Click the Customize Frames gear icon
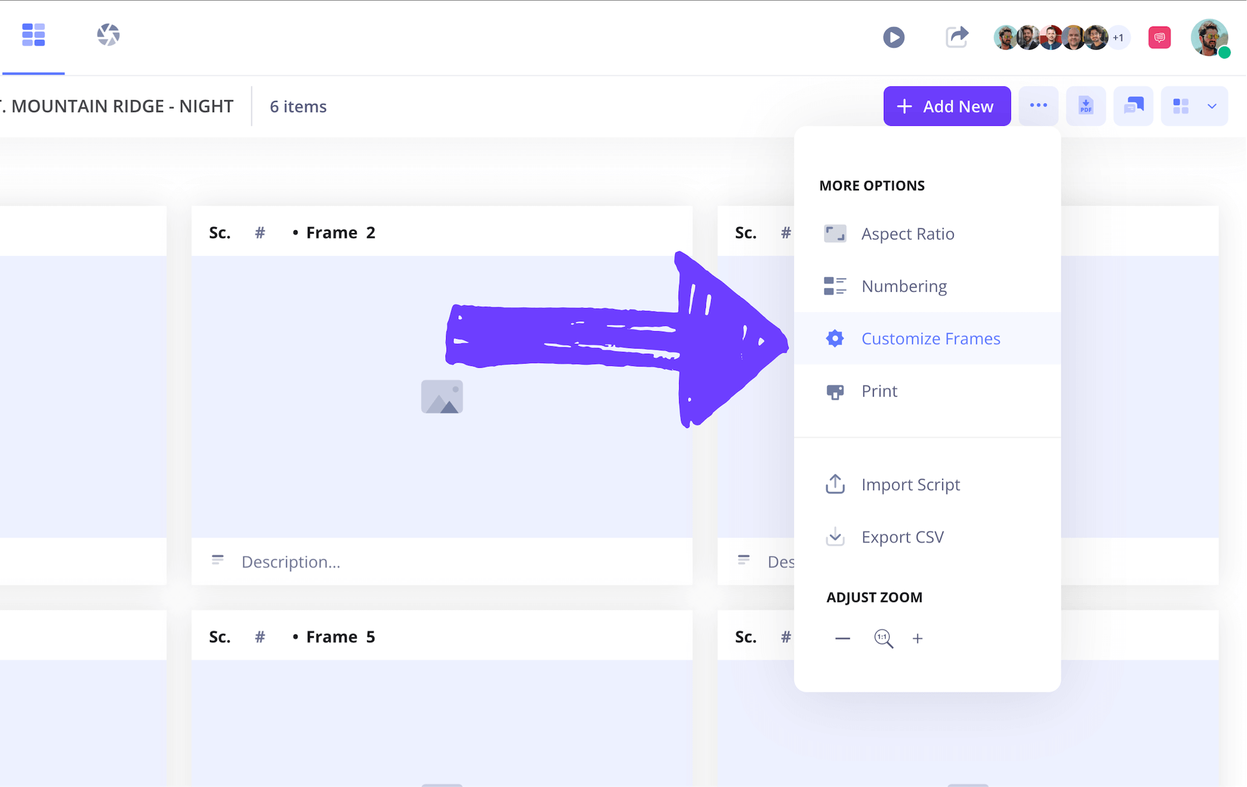Screen dimensions: 1247x787 pos(835,338)
